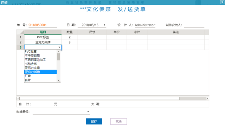Click the 取消 button
This screenshot has height=129, width=225.
click(118, 121)
